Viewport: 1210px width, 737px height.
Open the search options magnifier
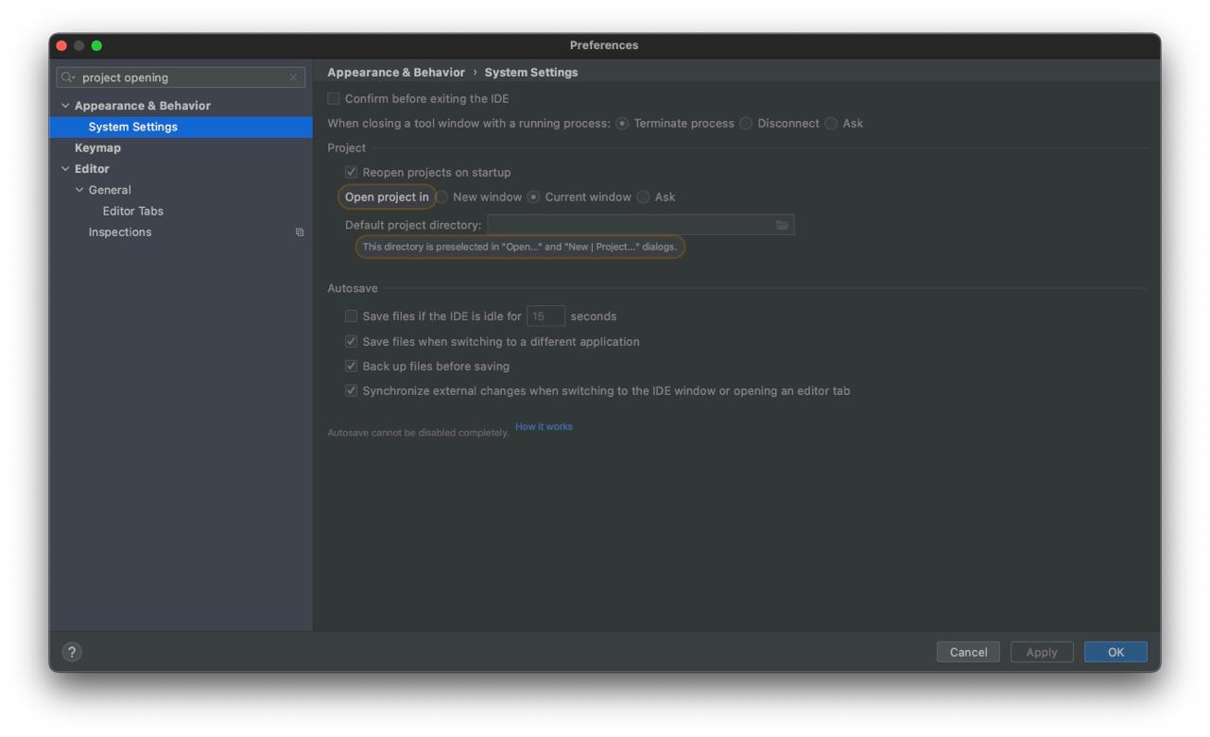coord(68,77)
